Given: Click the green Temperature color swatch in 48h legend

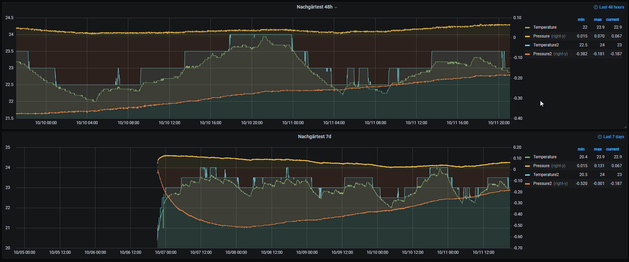Looking at the screenshot, I should click(x=527, y=28).
